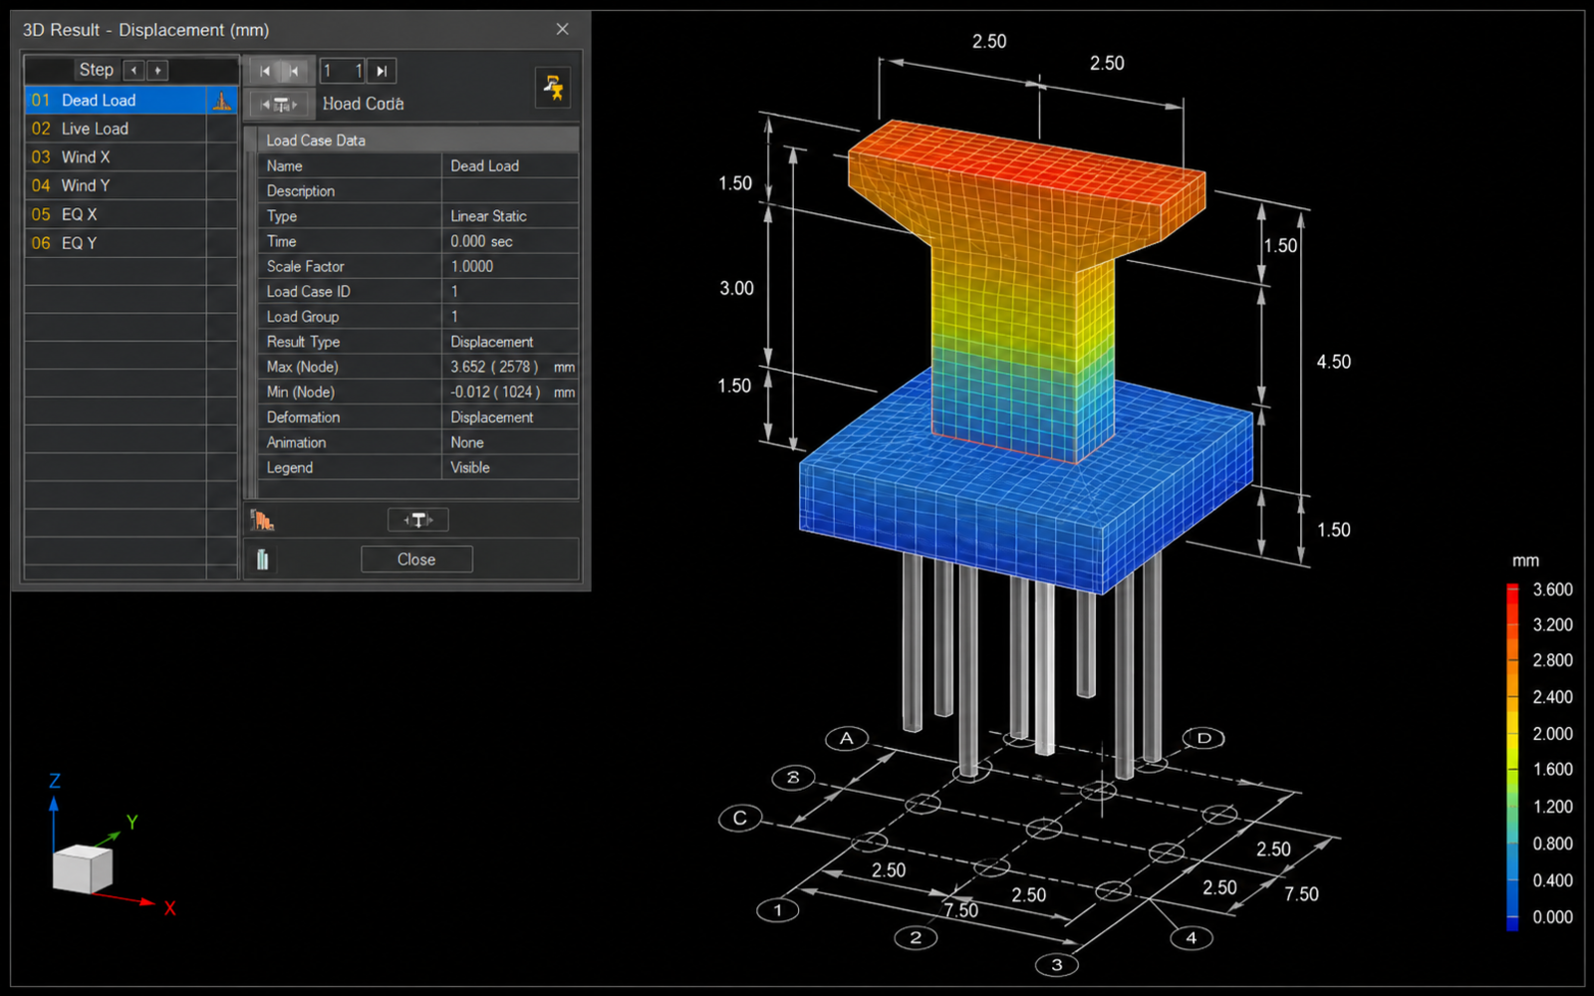Click the Description property label
The height and width of the screenshot is (996, 1594).
pyautogui.click(x=300, y=191)
